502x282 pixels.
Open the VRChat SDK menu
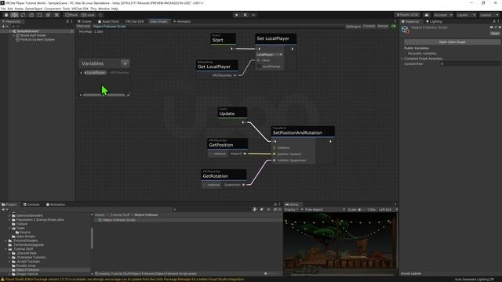[80, 9]
